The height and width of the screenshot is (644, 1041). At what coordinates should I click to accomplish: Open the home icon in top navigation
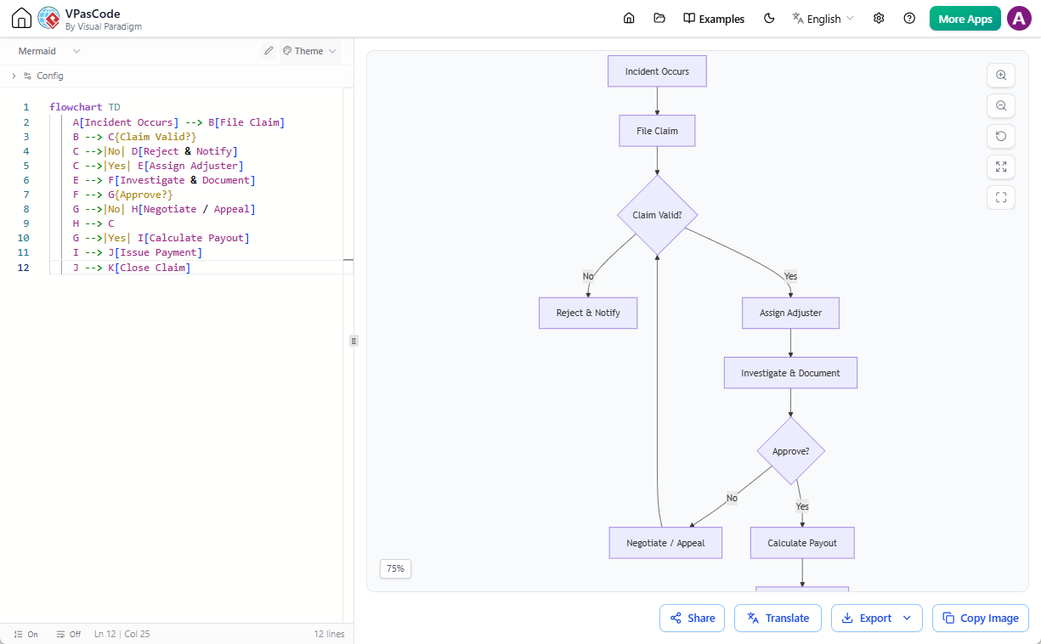[x=629, y=19]
